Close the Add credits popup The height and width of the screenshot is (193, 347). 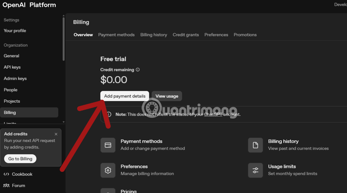56,134
